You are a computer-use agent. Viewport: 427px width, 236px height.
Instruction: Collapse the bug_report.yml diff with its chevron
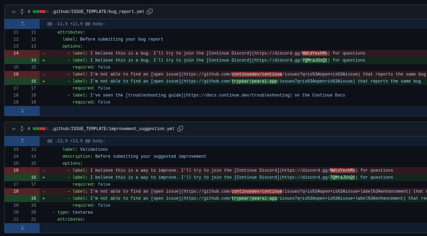[x=13, y=11]
